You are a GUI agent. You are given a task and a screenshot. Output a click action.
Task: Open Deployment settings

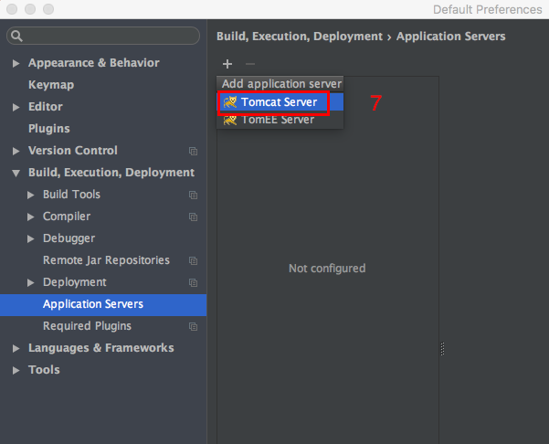[x=75, y=282]
